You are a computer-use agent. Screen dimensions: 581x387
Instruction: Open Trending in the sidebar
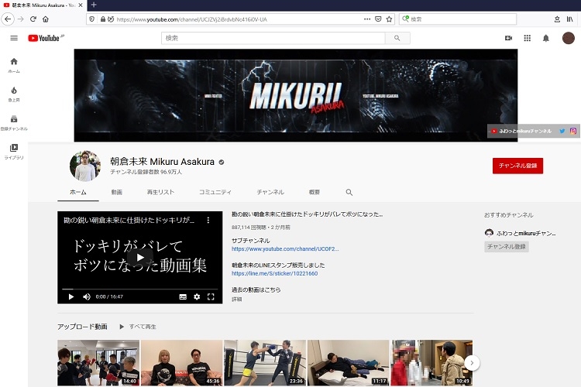coord(14,94)
